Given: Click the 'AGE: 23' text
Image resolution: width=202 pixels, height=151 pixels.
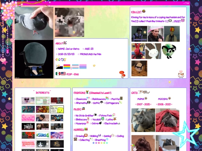Looking at the screenshot, I should 89,49.
